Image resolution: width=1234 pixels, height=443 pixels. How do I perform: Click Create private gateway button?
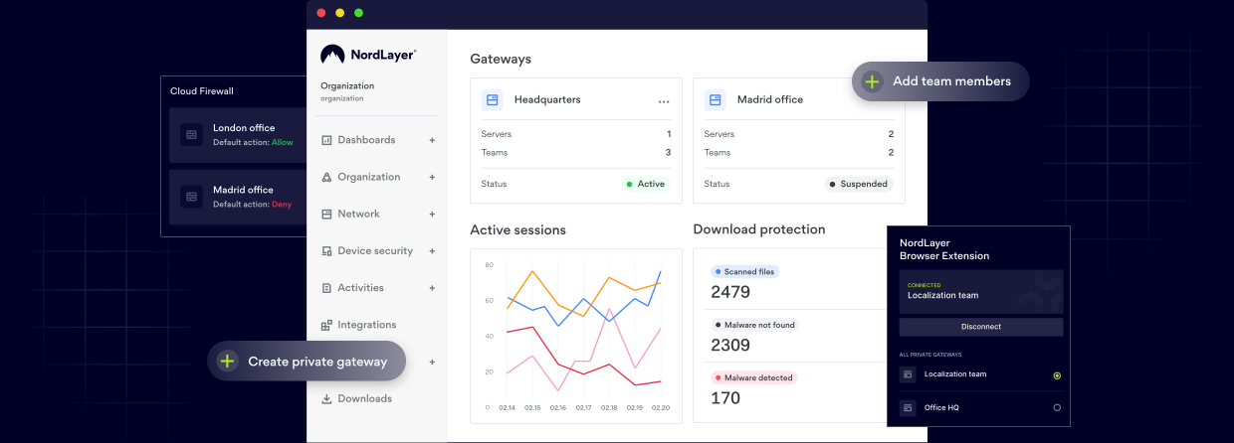[307, 362]
